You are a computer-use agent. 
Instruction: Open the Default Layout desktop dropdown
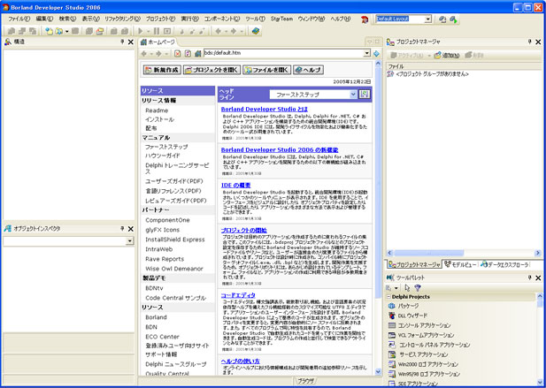(x=428, y=19)
